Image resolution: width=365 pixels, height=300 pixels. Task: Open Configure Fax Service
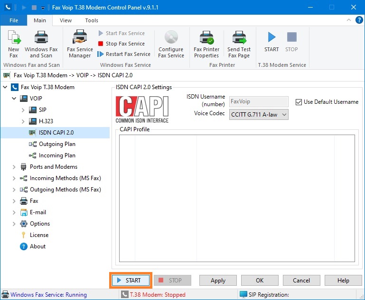(171, 44)
